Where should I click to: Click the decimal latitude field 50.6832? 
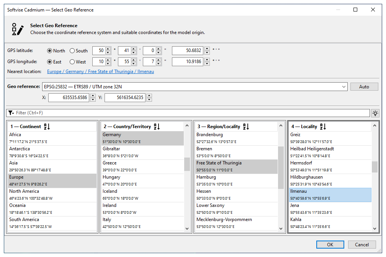point(188,50)
